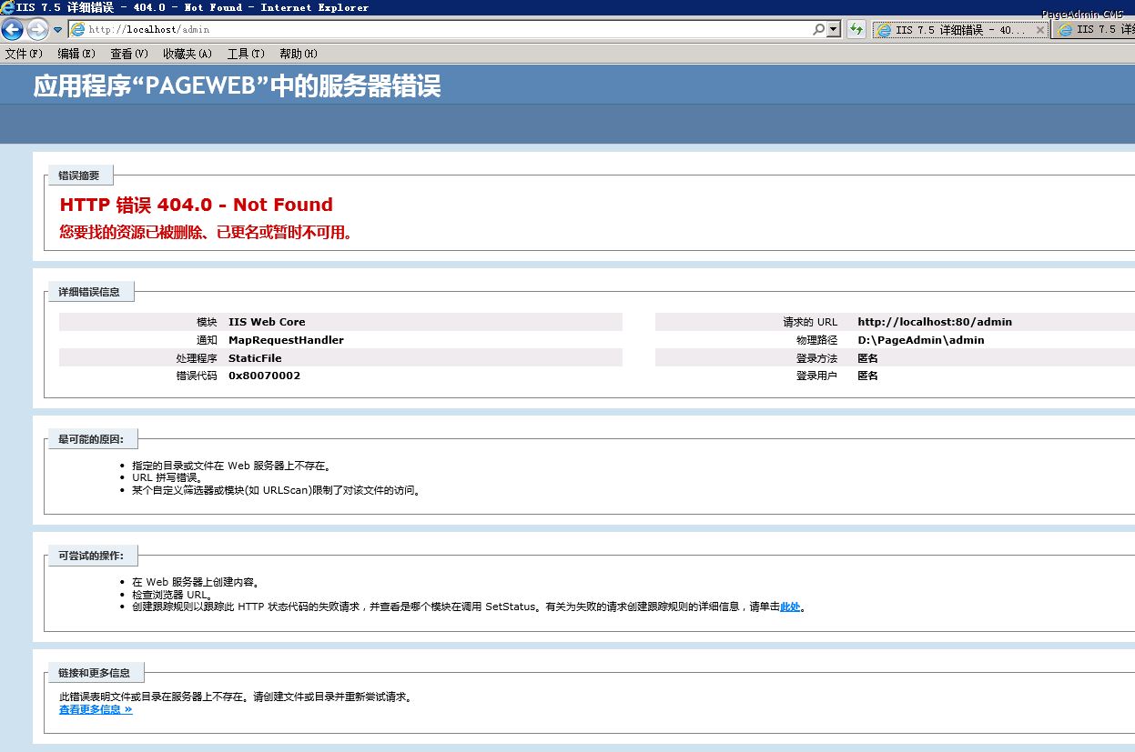Click the browser Back arrow button

tap(12, 29)
